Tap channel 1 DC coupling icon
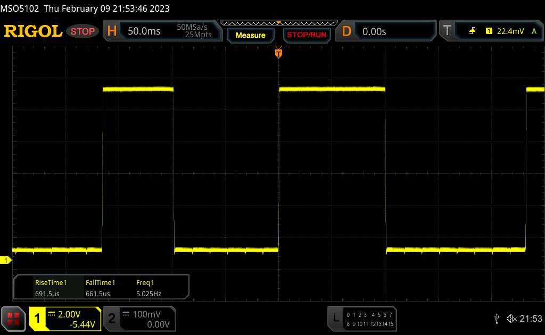Screen dimensions: 545x335 (52, 314)
